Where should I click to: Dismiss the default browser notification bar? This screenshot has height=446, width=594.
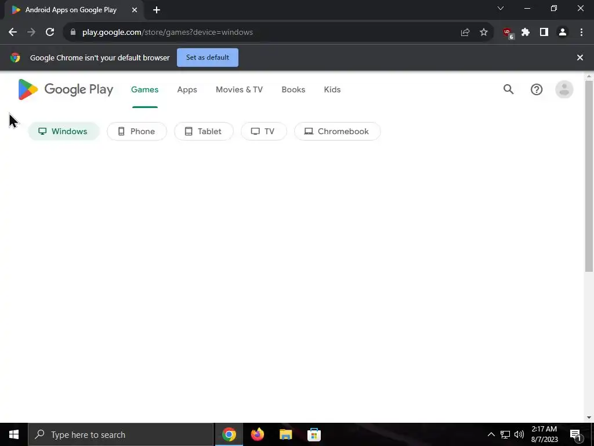[579, 57]
